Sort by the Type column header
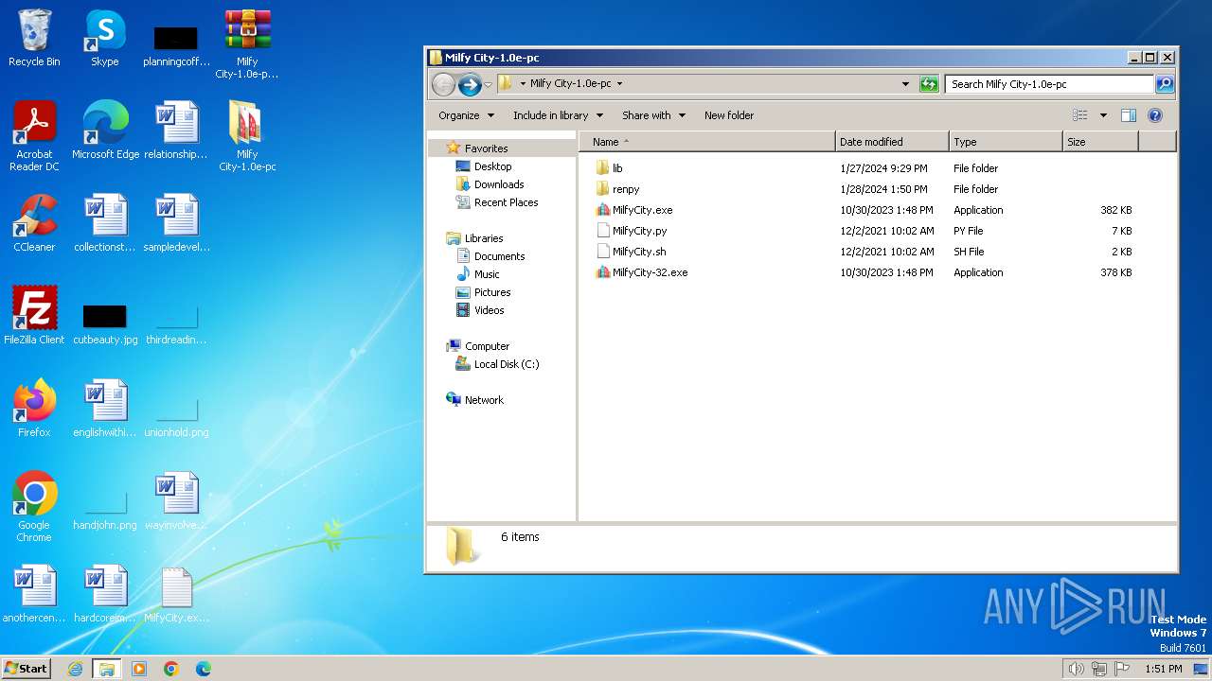This screenshot has height=681, width=1212. click(1006, 142)
